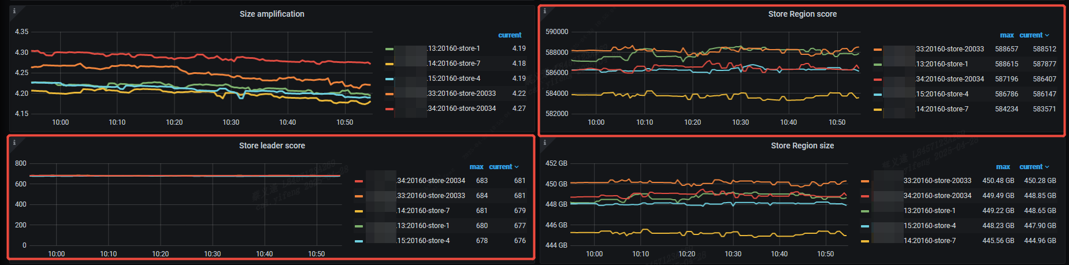Sort Store Region size legend by current
This screenshot has height=265, width=1069.
pos(1034,167)
